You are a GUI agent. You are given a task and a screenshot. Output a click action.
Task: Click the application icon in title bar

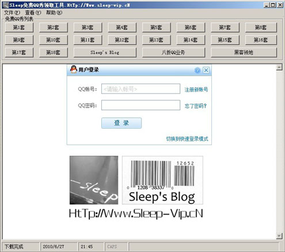click(6, 5)
